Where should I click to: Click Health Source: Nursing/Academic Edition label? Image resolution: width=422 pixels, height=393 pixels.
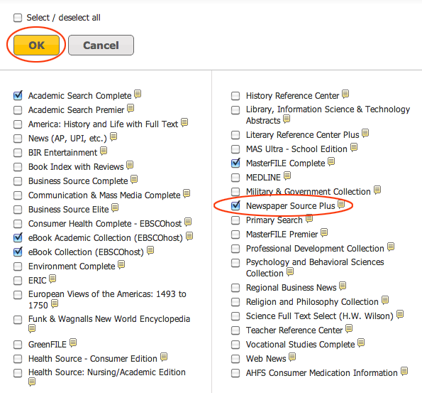[x=107, y=372]
